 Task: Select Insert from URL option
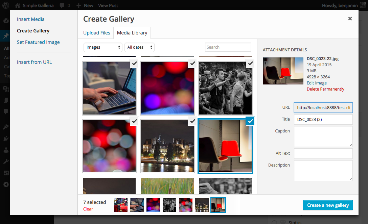pyautogui.click(x=34, y=62)
